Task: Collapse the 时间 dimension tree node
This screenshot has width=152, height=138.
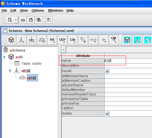Action: (10, 71)
